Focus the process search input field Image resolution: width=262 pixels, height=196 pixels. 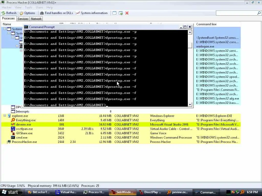click(236, 13)
